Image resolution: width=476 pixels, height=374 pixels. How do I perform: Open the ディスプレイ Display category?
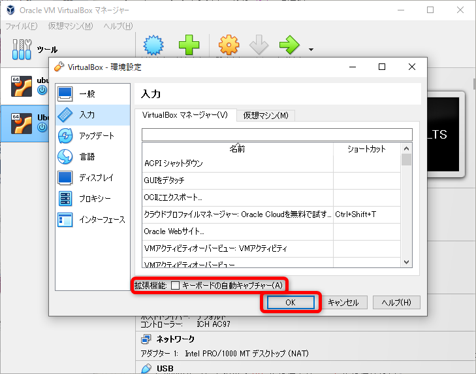(93, 178)
